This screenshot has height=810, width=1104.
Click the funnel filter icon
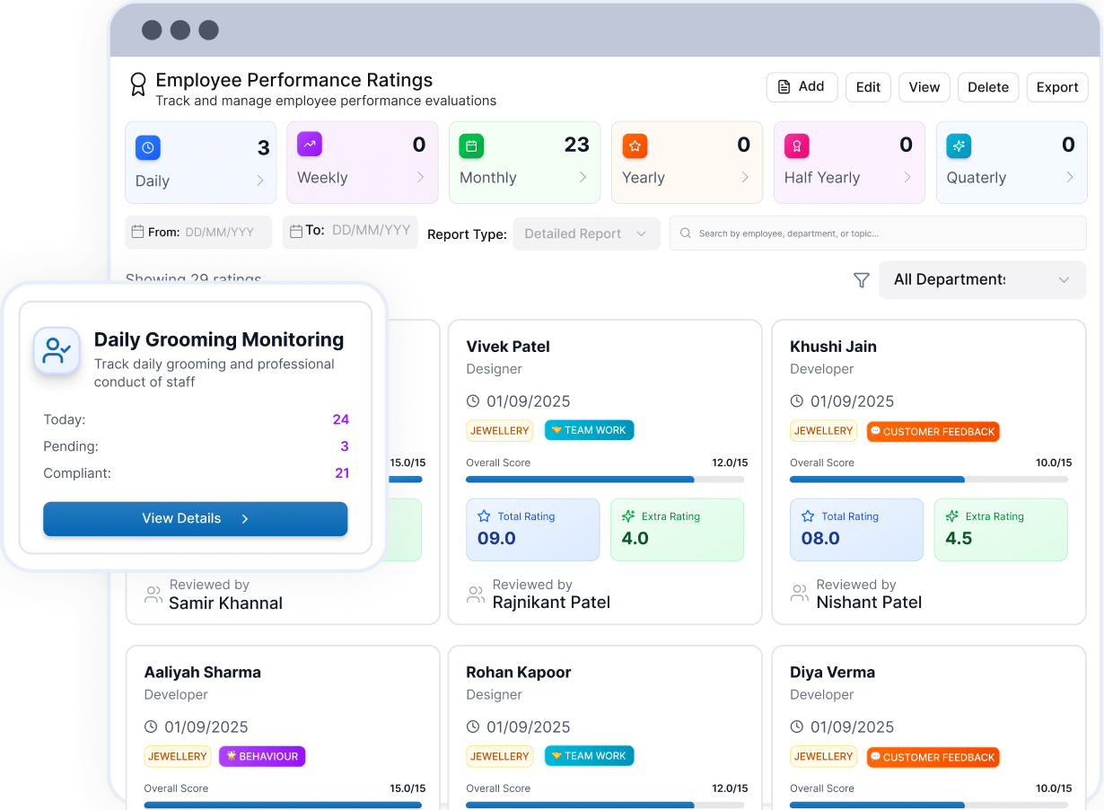(x=861, y=280)
